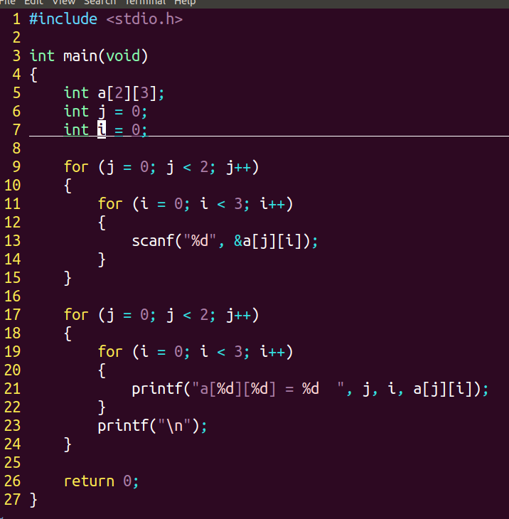Click the 'return 0;' statement
The height and width of the screenshot is (519, 509).
(x=101, y=481)
